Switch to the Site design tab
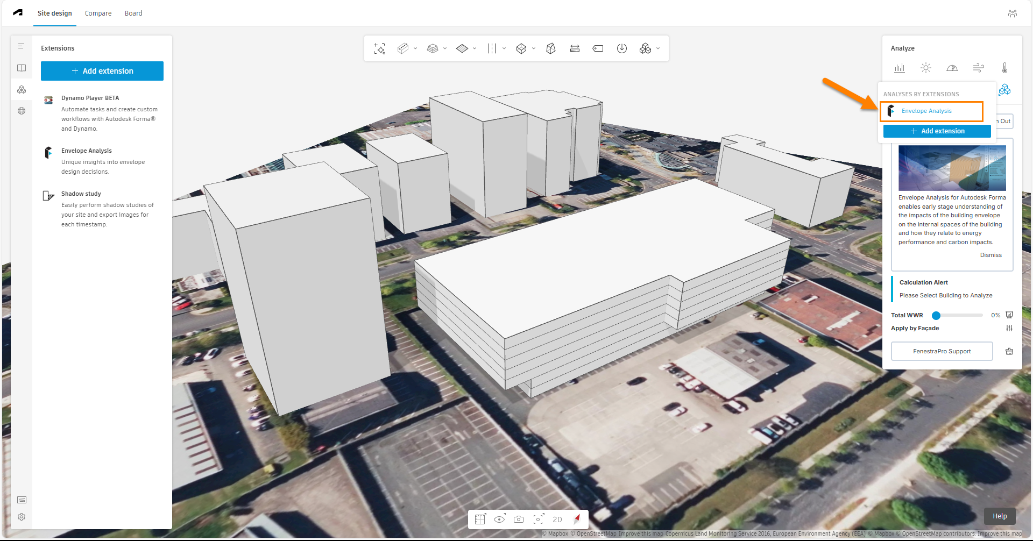1033x541 pixels. click(54, 13)
